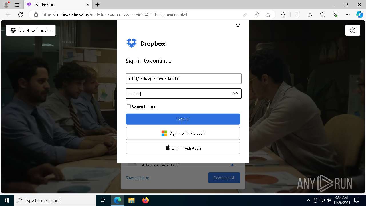
Task: Open saved password key icon in address bar
Action: coord(245,15)
